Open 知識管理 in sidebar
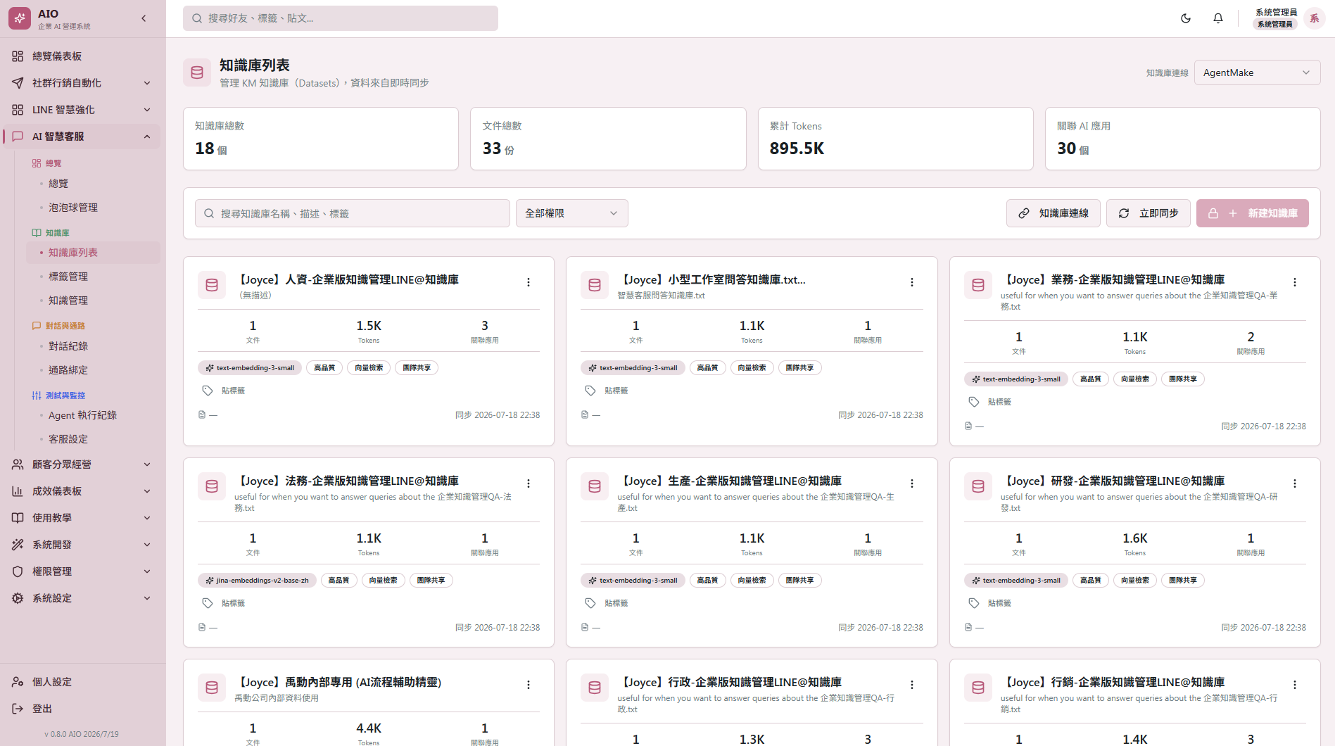 (94, 301)
